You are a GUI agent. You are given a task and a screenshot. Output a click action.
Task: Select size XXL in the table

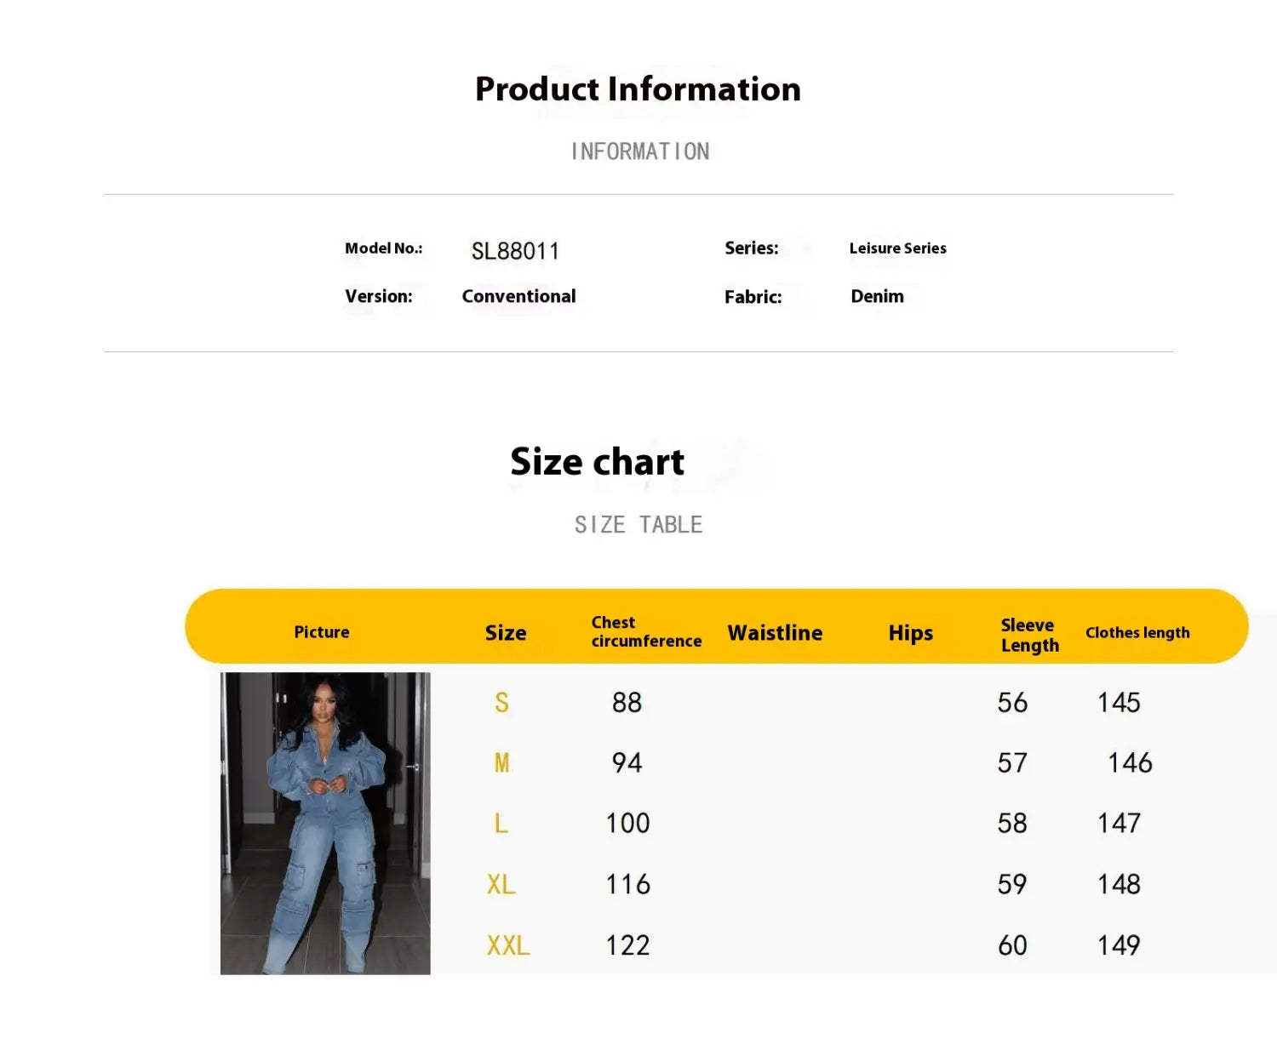(x=508, y=945)
